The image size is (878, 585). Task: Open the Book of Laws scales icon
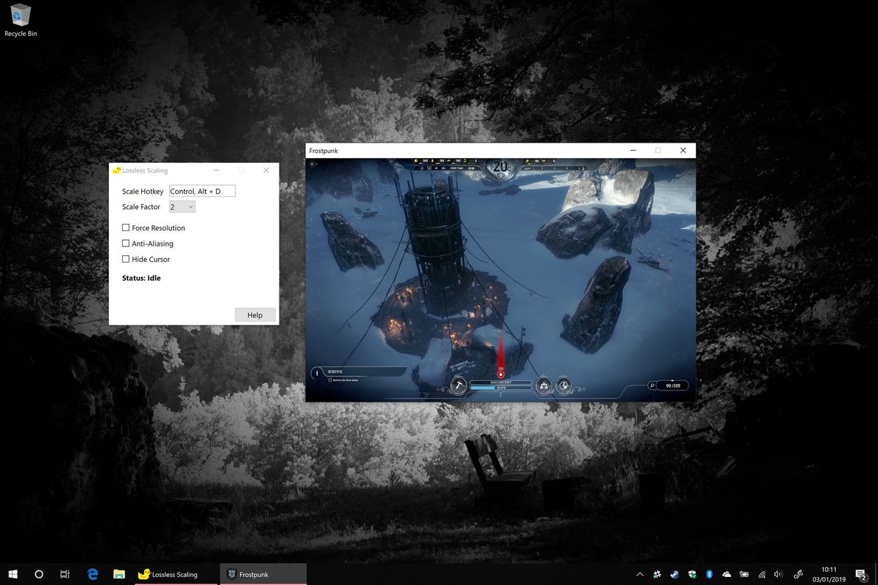tap(544, 385)
